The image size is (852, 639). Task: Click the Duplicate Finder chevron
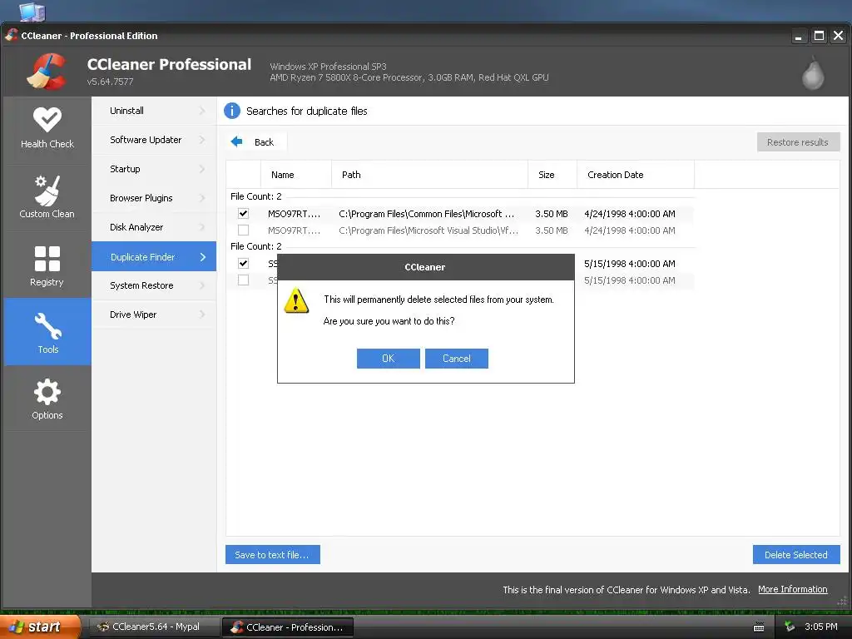(x=203, y=257)
